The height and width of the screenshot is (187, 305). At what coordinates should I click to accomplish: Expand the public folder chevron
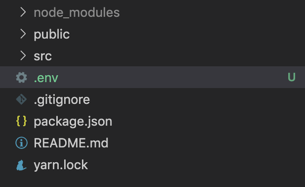point(23,34)
